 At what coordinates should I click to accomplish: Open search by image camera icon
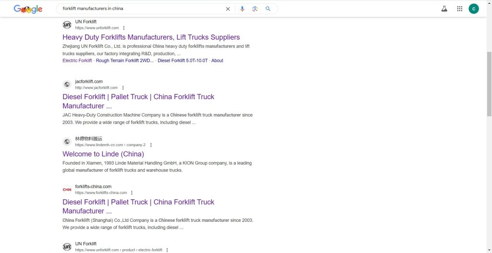[255, 9]
